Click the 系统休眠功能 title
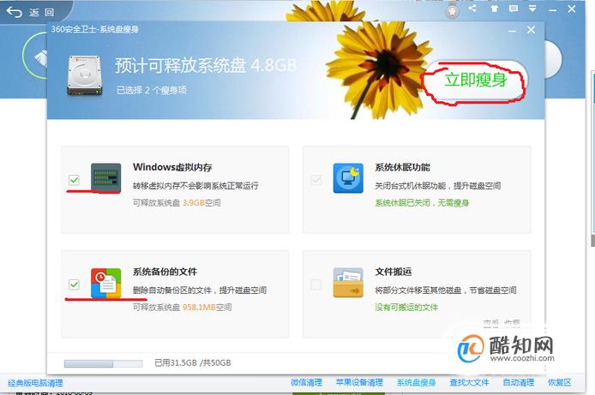Screen dimensions: 595x395 [402, 167]
